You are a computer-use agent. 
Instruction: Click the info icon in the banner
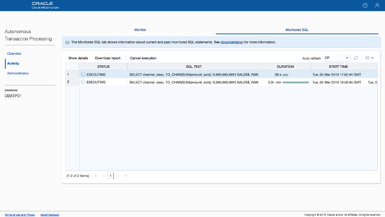pos(67,42)
